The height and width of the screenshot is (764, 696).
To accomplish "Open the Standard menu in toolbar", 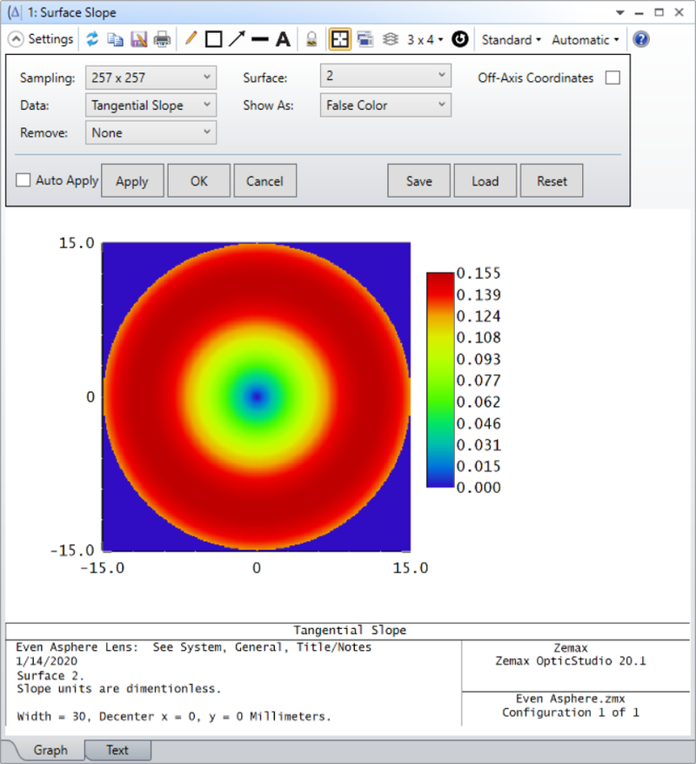I will point(511,39).
